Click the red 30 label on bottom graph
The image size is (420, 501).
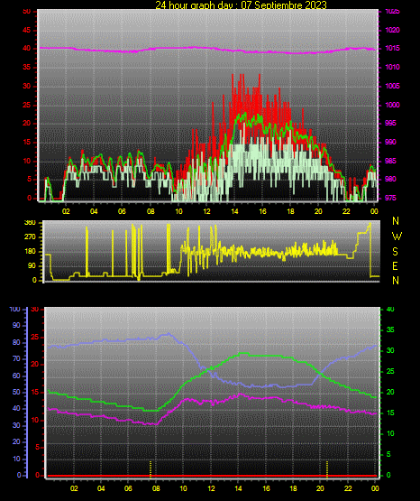pyautogui.click(x=35, y=310)
